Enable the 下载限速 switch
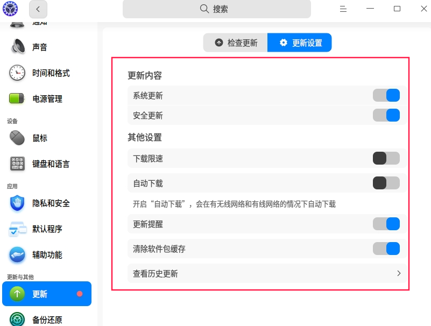This screenshot has width=431, height=326. click(386, 158)
